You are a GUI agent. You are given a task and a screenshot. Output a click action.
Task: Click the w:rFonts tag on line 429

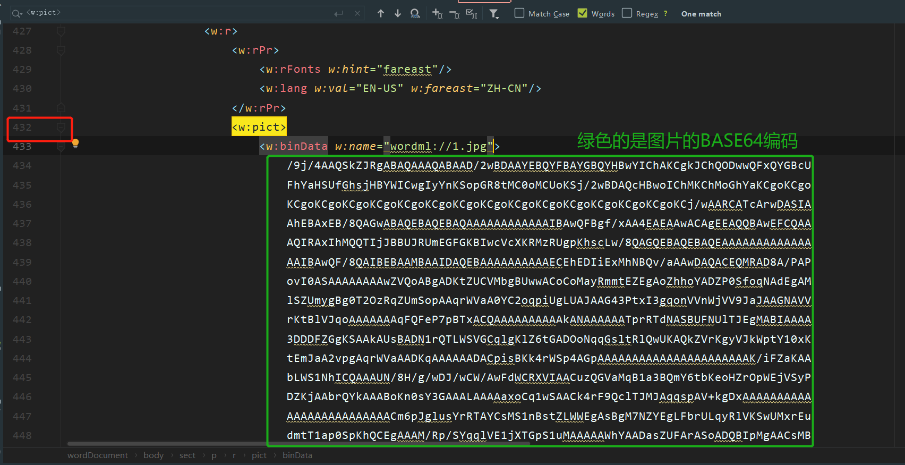[293, 70]
